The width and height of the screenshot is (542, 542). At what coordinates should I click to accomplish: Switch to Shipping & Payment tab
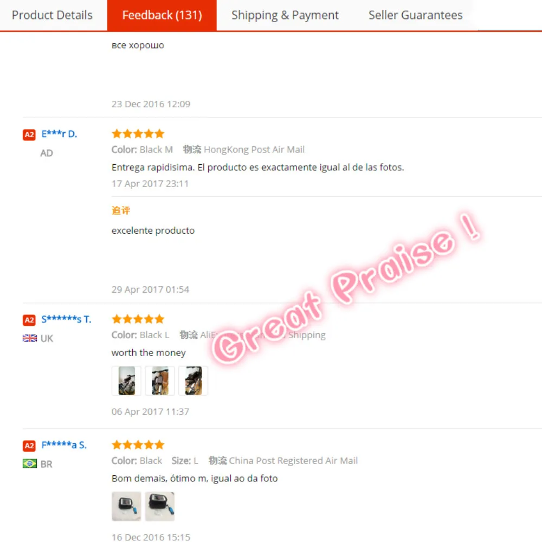(x=285, y=15)
